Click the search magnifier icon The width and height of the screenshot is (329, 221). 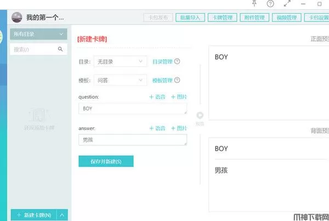click(60, 49)
